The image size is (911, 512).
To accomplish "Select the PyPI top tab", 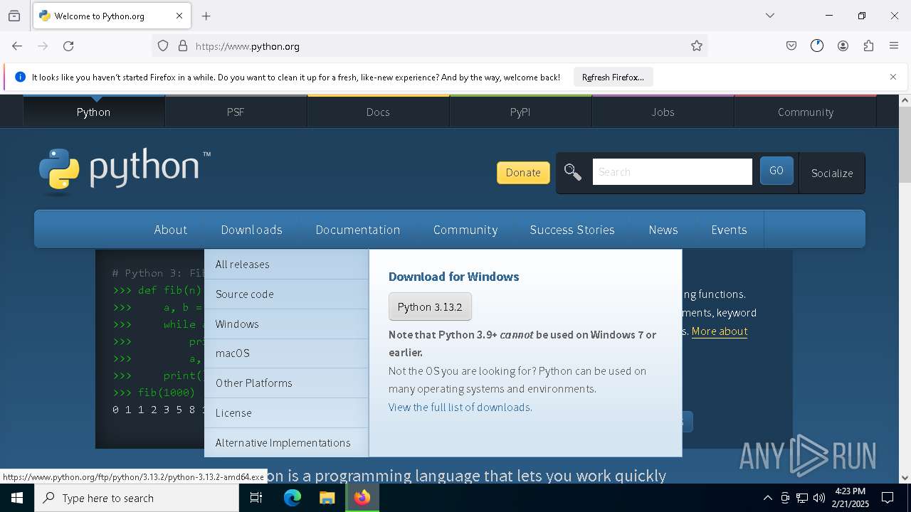I will 520,112.
